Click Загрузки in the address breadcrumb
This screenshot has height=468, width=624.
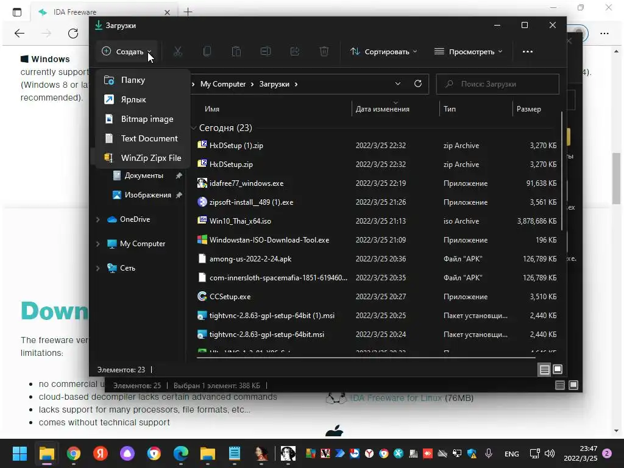[274, 84]
